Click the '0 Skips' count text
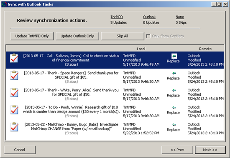The width and height of the screenshot is (230, 158). click(x=181, y=22)
